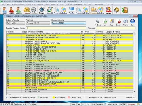Select row BUSCA EM CASA - CAPITAL
The image size is (142, 106).
point(70,41)
